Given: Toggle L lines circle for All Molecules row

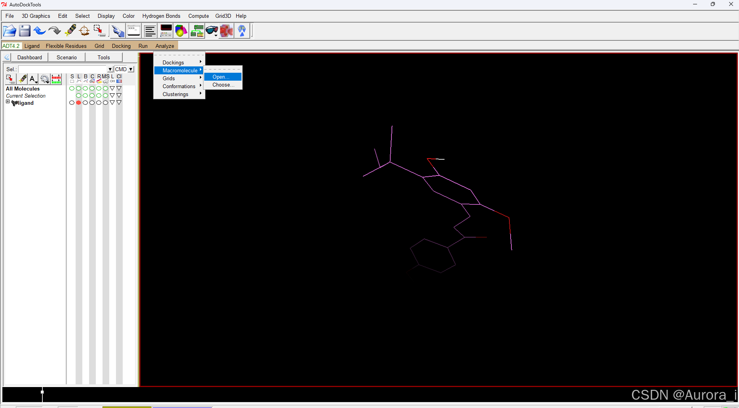Looking at the screenshot, I should tap(78, 89).
